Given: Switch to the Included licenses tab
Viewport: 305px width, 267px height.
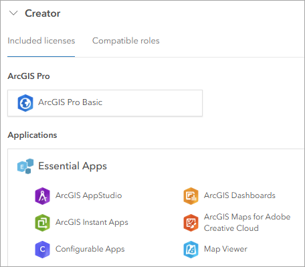Looking at the screenshot, I should pyautogui.click(x=41, y=41).
